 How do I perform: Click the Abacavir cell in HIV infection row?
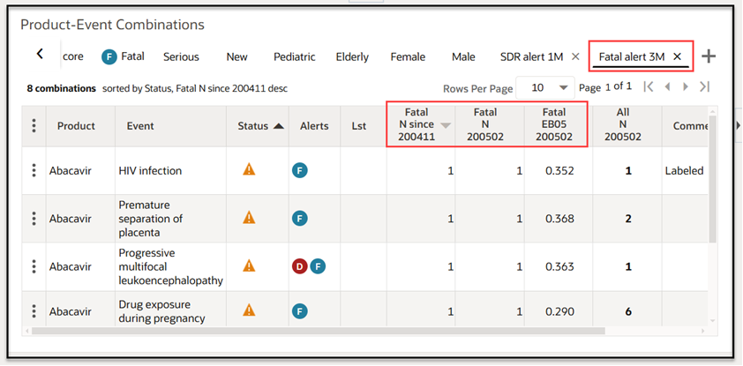(x=80, y=170)
